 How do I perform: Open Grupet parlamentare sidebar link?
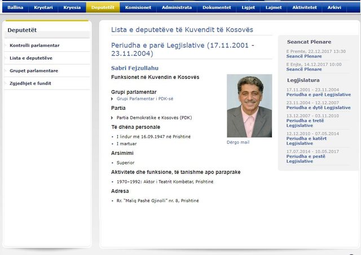[34, 71]
